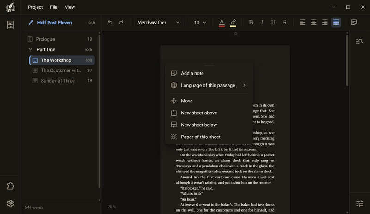Click the drag handle atop the context menu
The width and height of the screenshot is (370, 214).
209,65
